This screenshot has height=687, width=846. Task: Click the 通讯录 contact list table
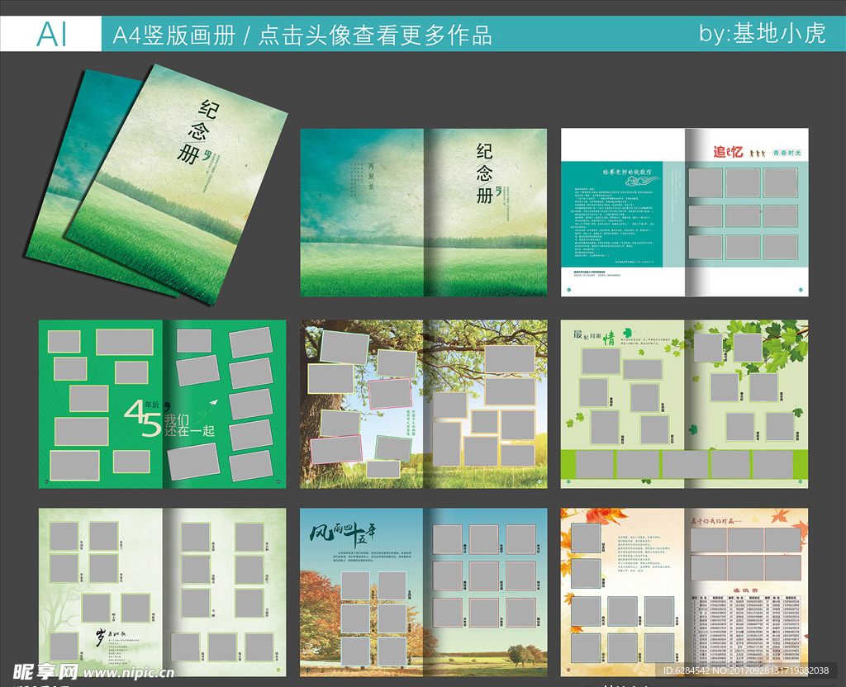pos(745,631)
